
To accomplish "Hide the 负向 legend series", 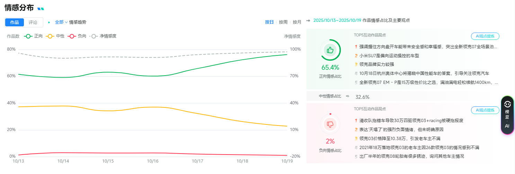I will click(77, 36).
